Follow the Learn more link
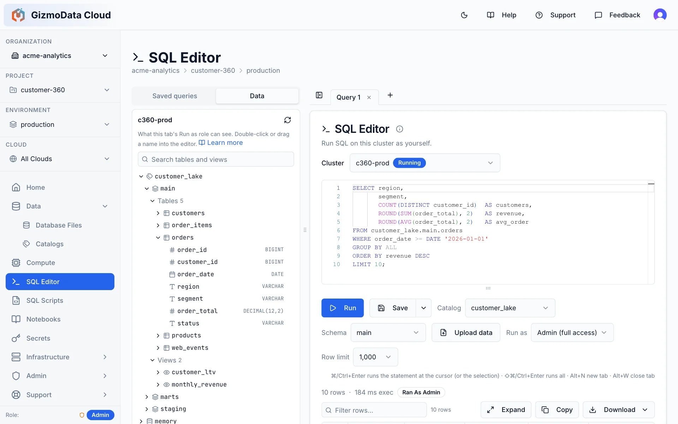 tap(221, 143)
